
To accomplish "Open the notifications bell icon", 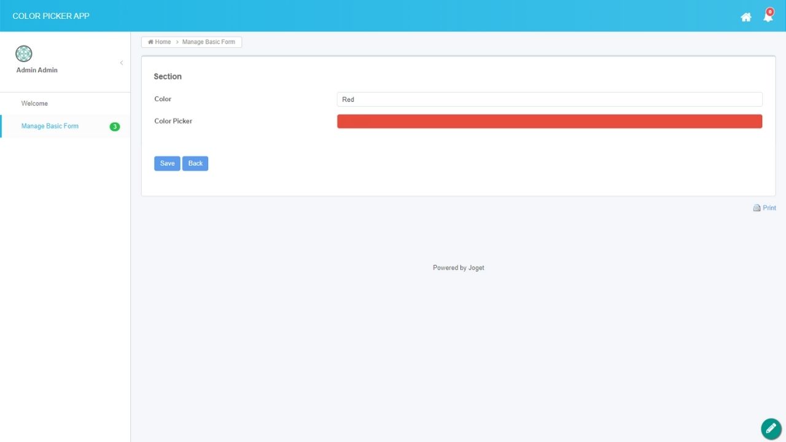I will [768, 16].
